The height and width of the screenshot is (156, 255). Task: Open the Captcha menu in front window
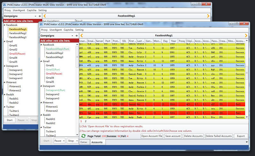click(68, 30)
